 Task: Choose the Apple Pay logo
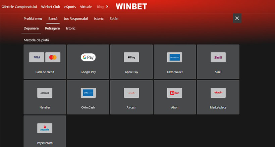(x=131, y=57)
